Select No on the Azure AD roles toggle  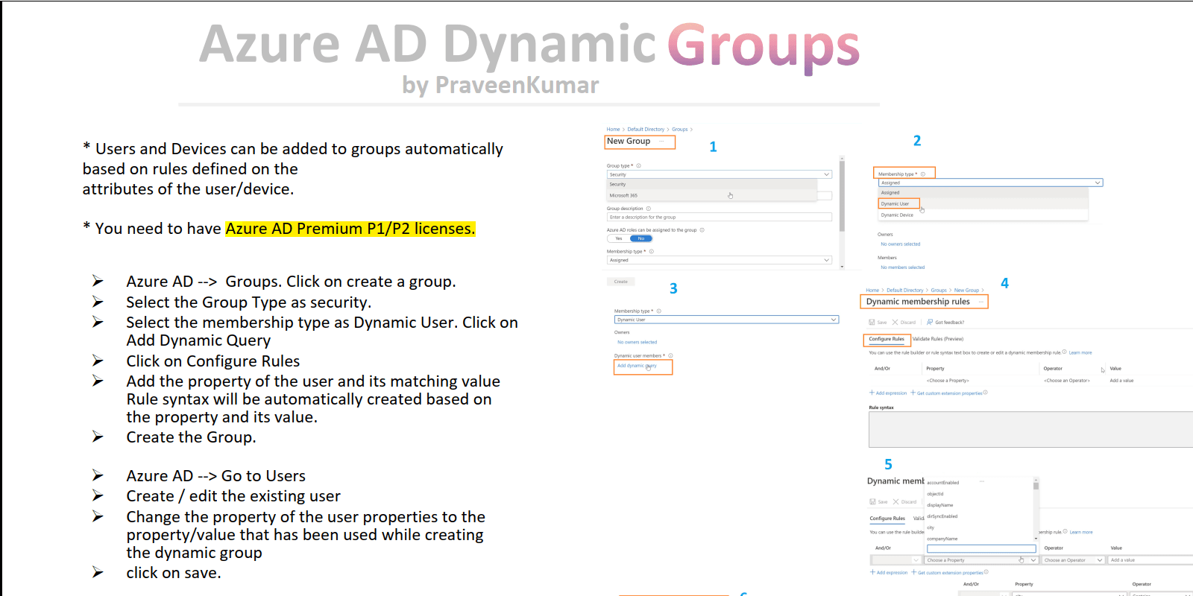pos(641,238)
